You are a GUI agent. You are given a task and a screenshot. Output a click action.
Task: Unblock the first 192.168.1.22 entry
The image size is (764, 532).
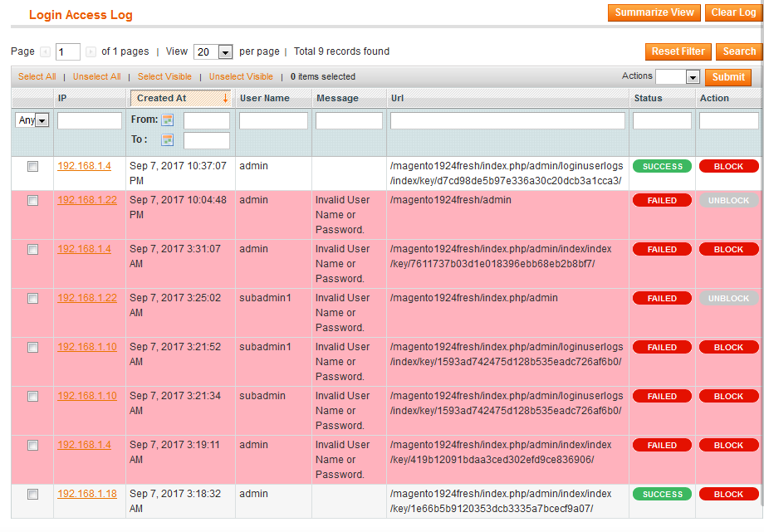(x=728, y=200)
